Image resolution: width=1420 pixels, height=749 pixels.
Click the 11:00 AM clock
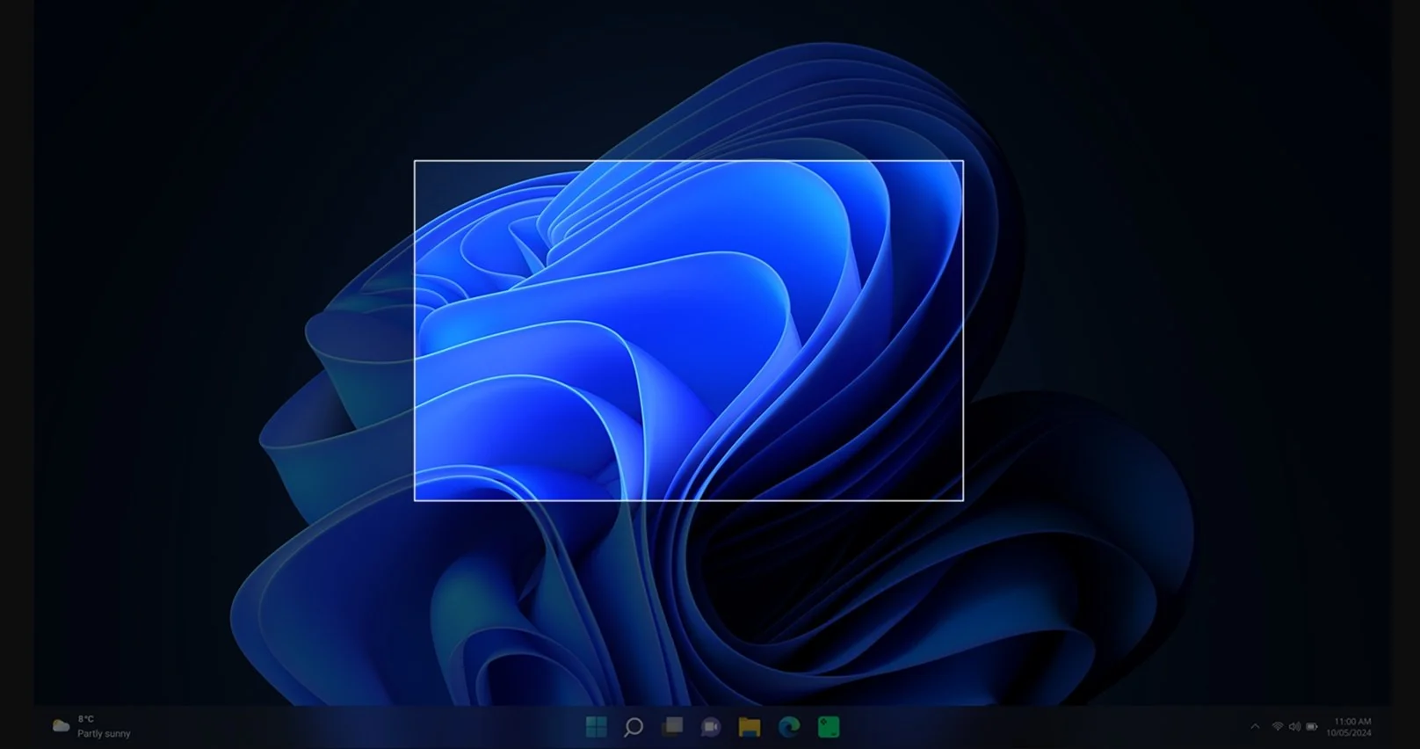pyautogui.click(x=1352, y=722)
